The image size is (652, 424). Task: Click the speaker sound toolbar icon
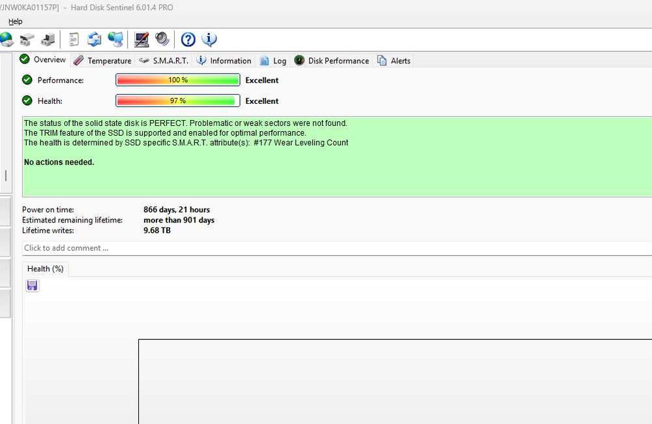pyautogui.click(x=162, y=40)
